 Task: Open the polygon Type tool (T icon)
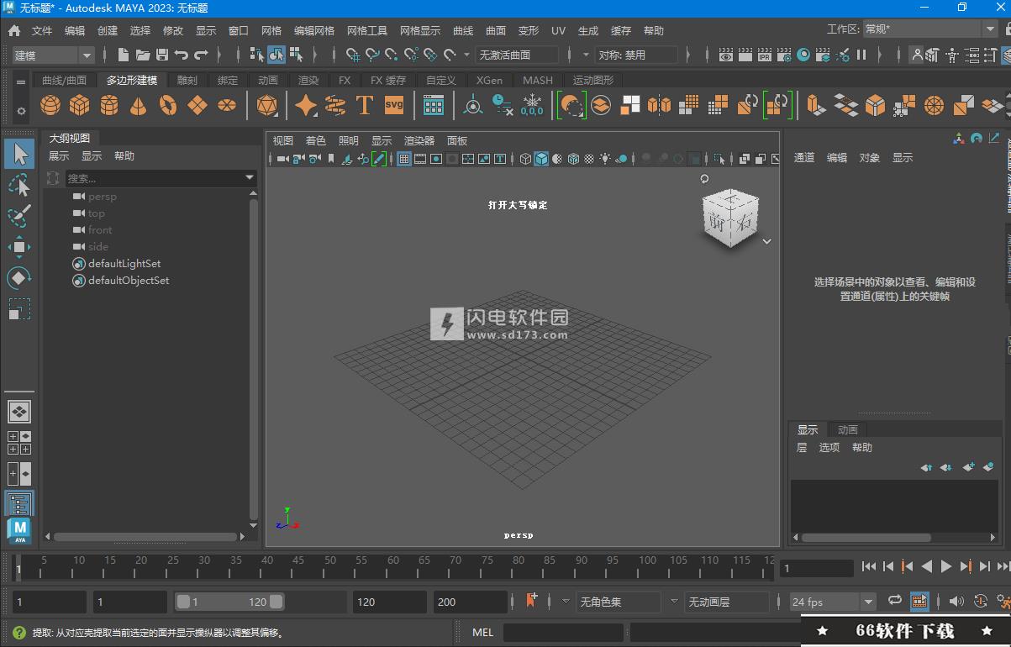[364, 105]
